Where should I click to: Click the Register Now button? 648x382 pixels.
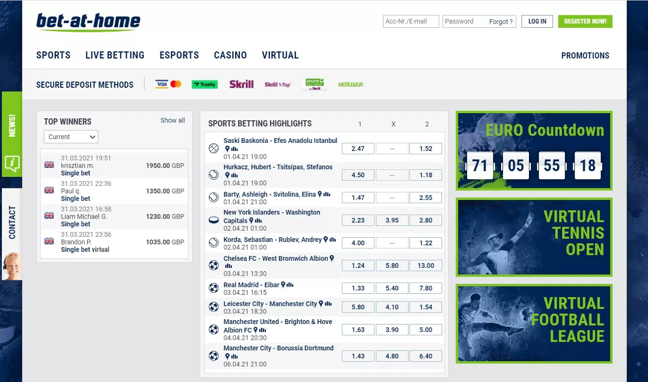[x=585, y=22]
